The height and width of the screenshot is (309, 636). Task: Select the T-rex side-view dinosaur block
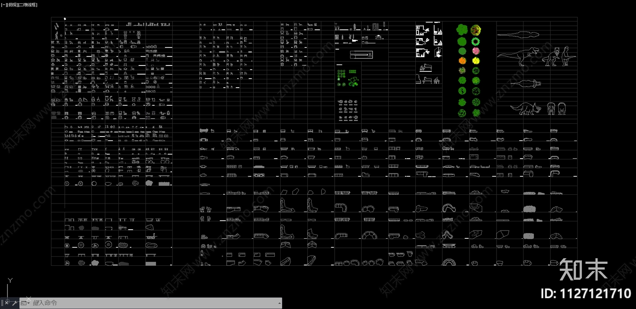(518, 56)
